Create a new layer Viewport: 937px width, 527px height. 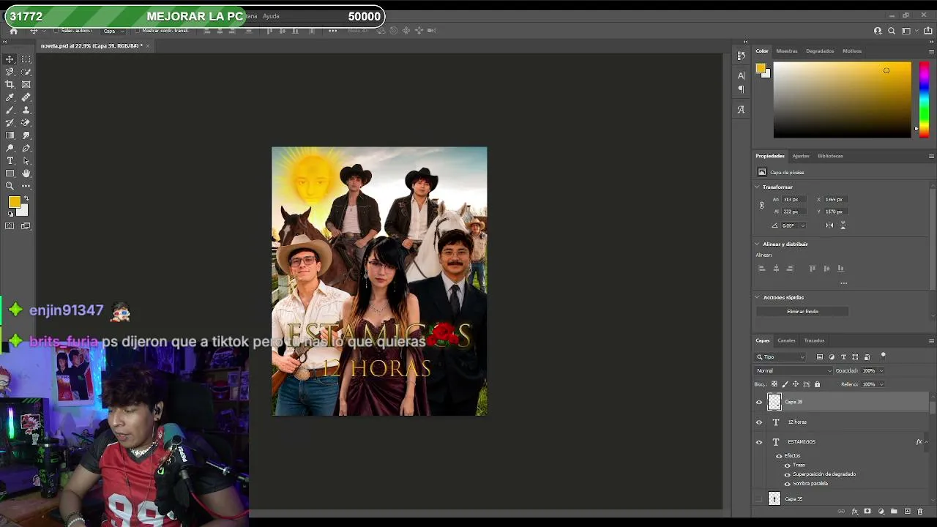[x=907, y=512]
